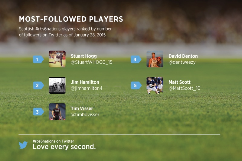
Task: Click the @dentweezy handle
Action: click(182, 62)
